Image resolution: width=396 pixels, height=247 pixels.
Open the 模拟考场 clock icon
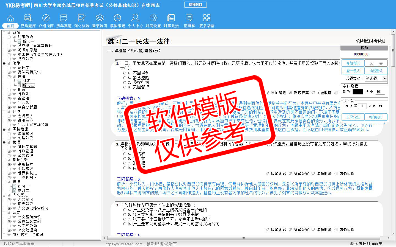click(x=117, y=18)
